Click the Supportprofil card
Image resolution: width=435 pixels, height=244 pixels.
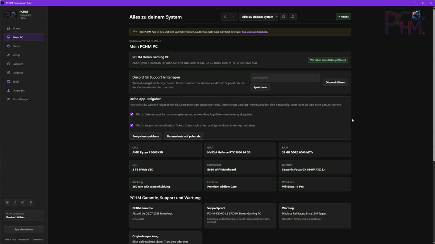tap(240, 216)
